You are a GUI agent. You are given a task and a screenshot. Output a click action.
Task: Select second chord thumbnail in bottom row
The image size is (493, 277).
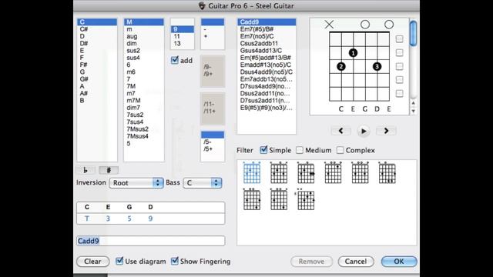tap(279, 199)
